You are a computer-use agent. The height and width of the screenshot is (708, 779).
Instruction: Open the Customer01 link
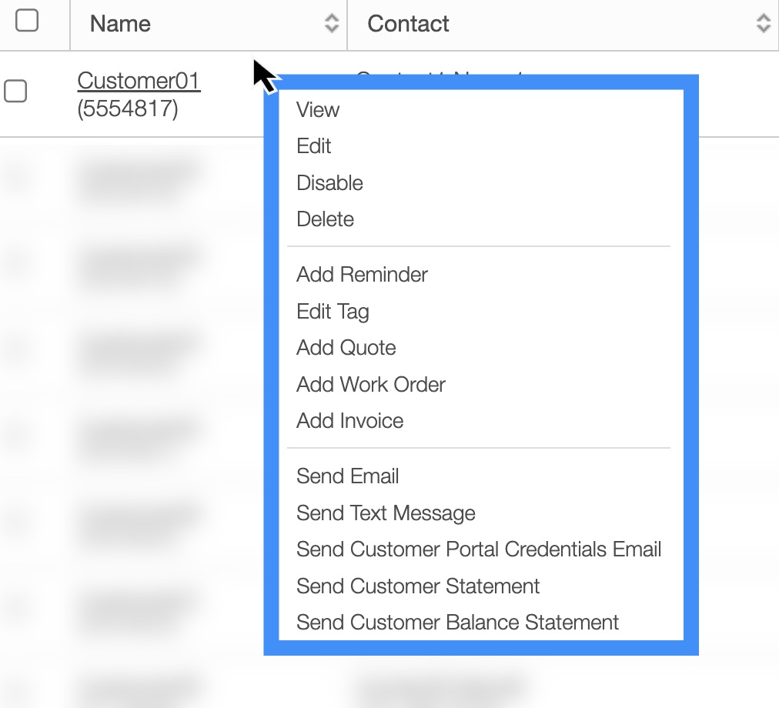tap(139, 81)
